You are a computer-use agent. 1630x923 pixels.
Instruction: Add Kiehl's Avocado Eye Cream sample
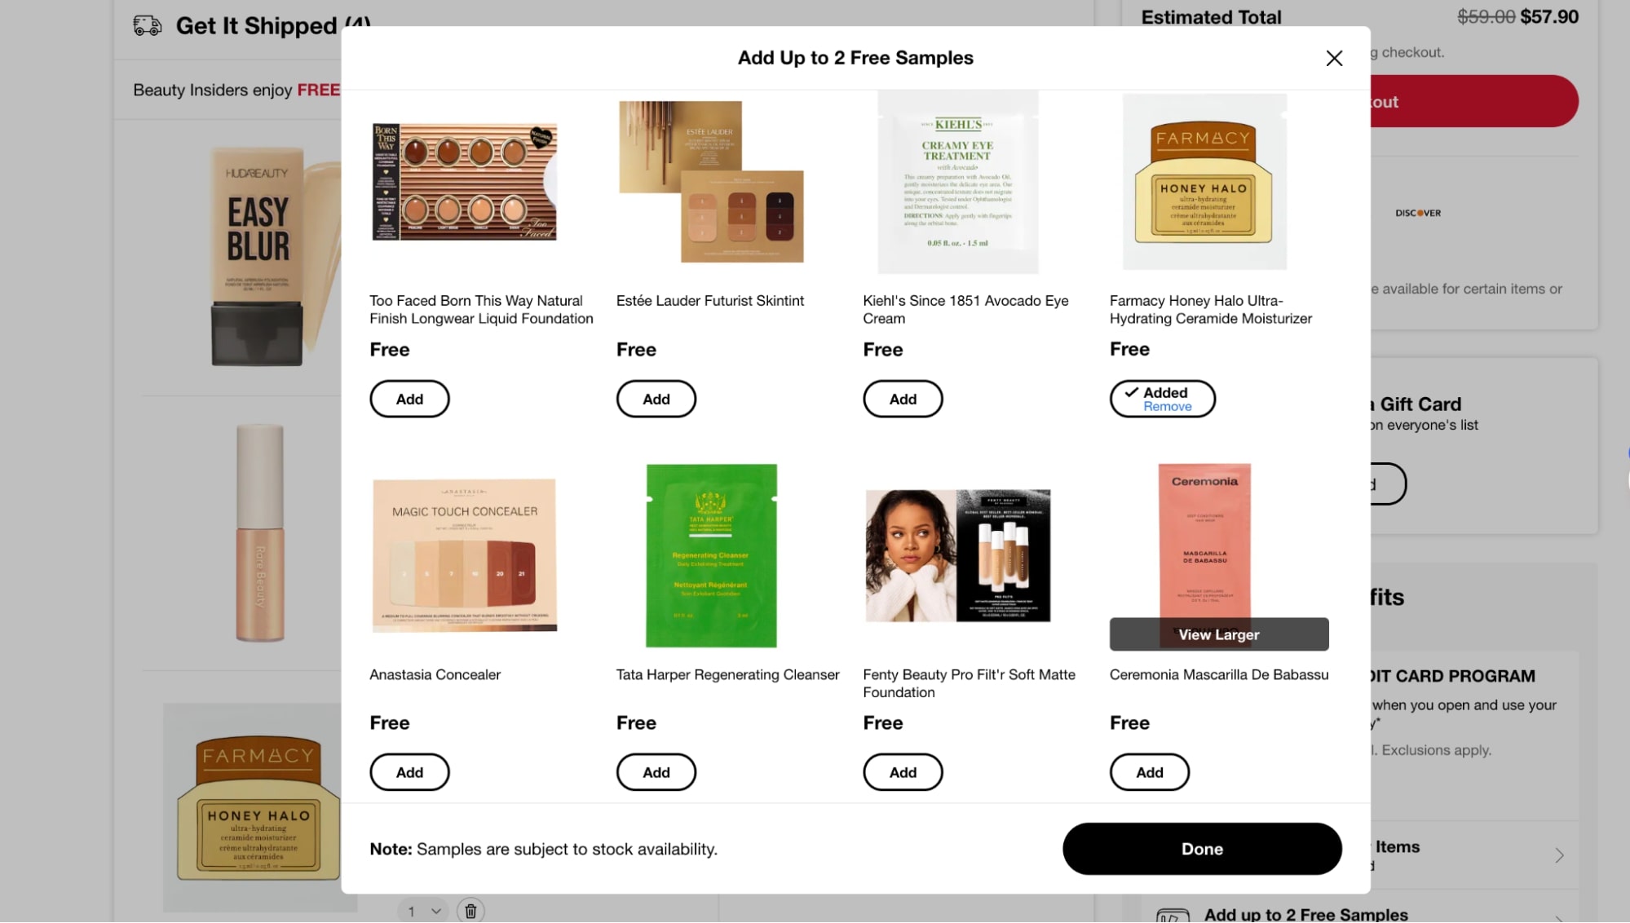[903, 398]
